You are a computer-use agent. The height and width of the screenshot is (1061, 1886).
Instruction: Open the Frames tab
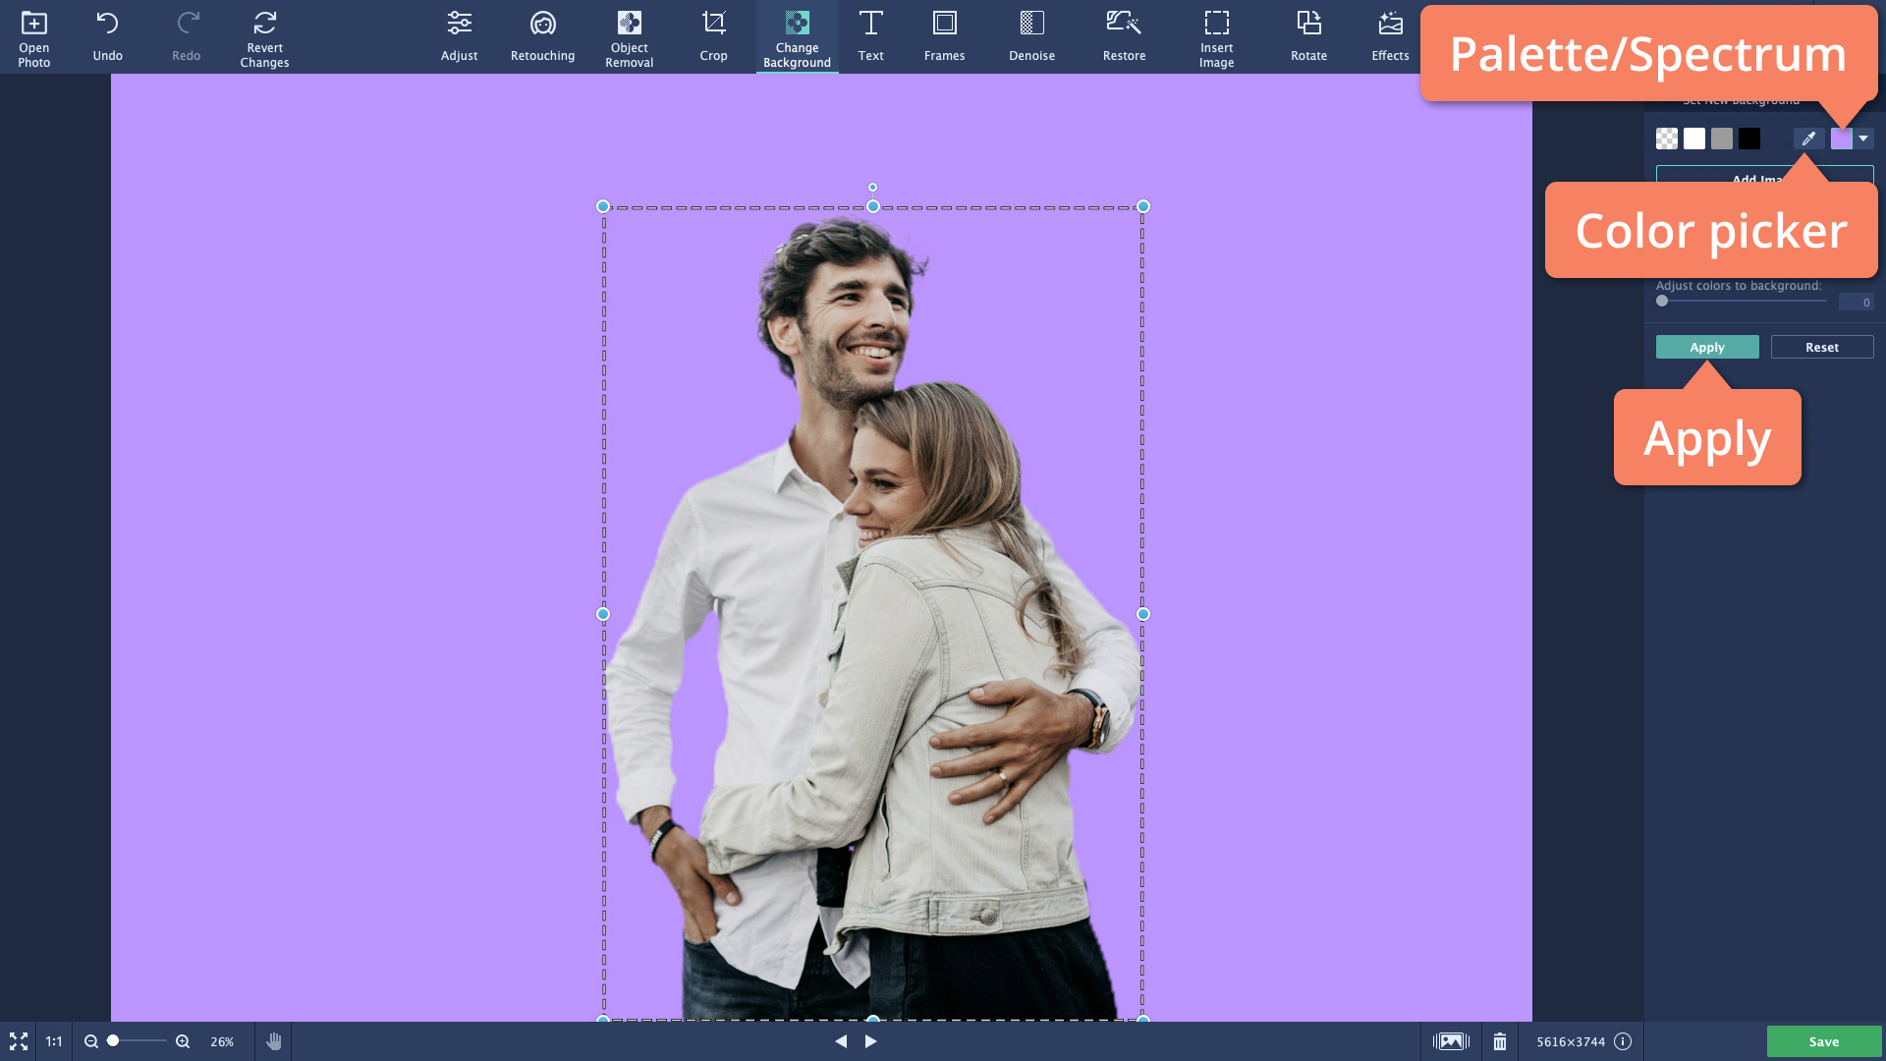pyautogui.click(x=944, y=37)
